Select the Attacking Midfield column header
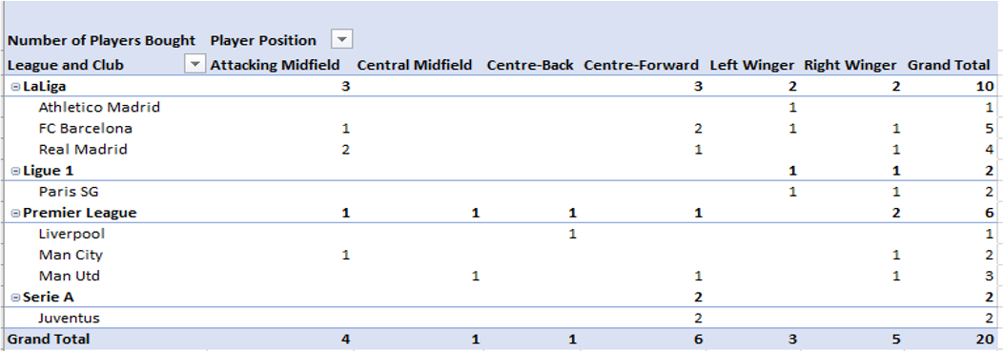The height and width of the screenshot is (351, 1003). click(x=275, y=65)
